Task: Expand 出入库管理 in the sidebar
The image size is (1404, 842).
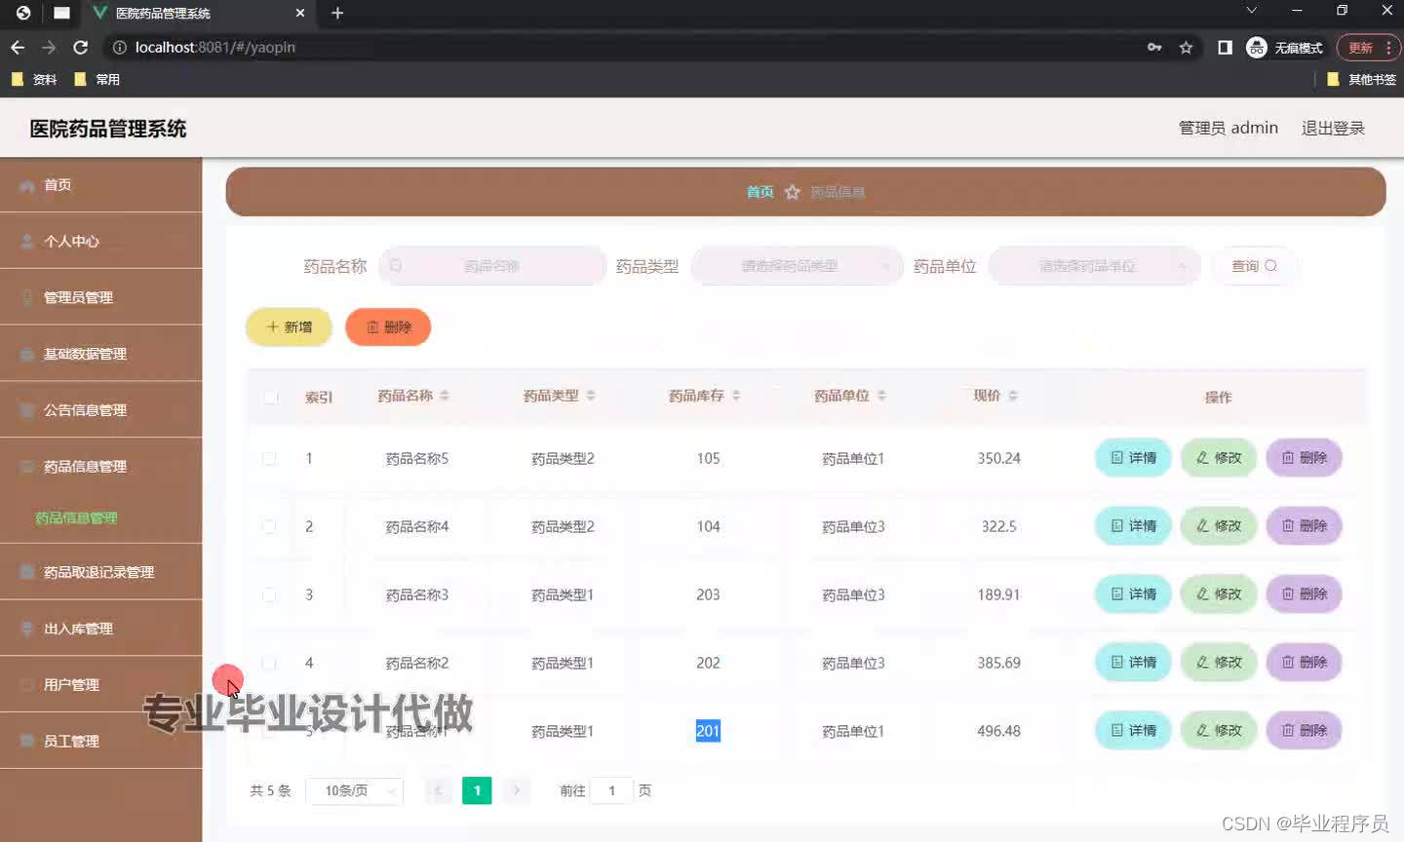Action: (x=101, y=629)
